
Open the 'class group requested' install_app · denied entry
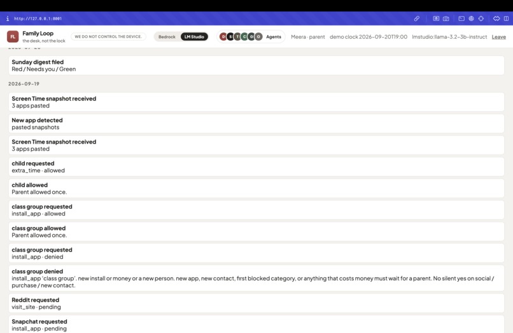click(x=256, y=253)
